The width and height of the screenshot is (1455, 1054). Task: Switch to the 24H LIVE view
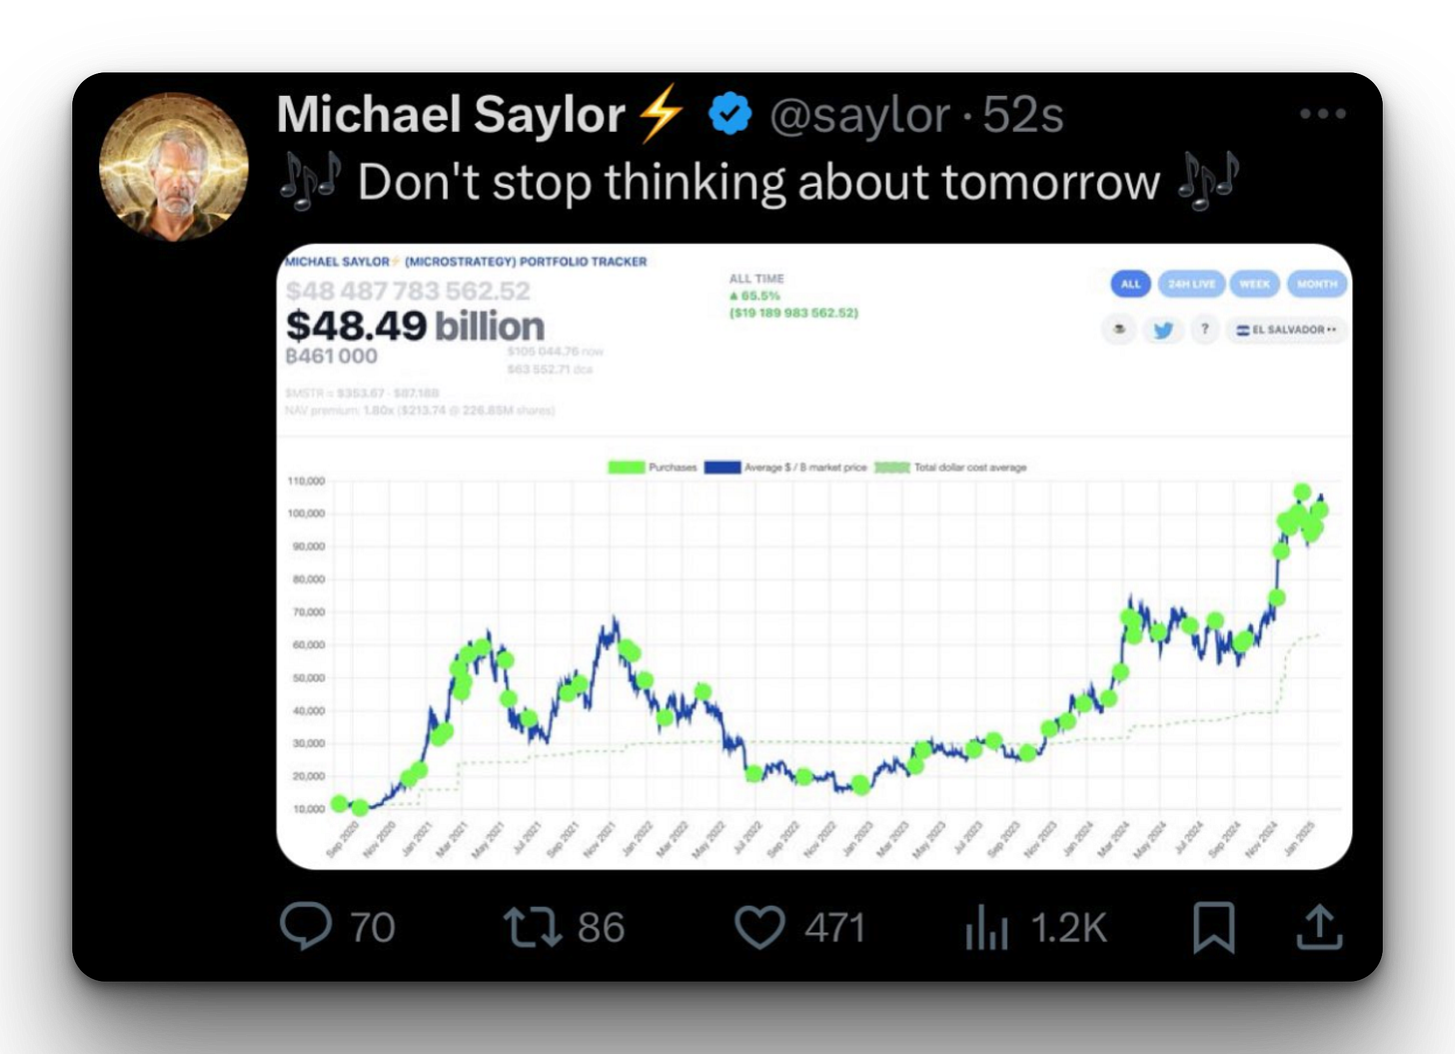click(x=1191, y=284)
